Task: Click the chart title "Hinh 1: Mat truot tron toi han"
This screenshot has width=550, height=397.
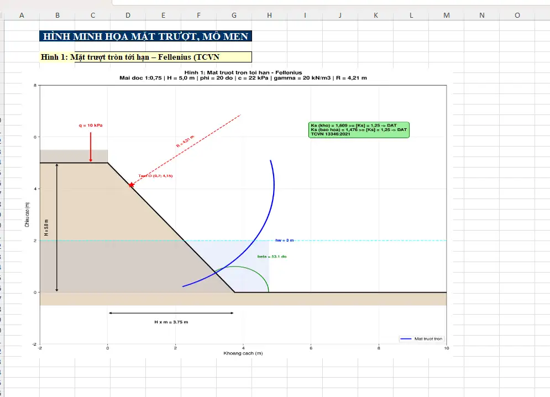Action: coord(243,72)
